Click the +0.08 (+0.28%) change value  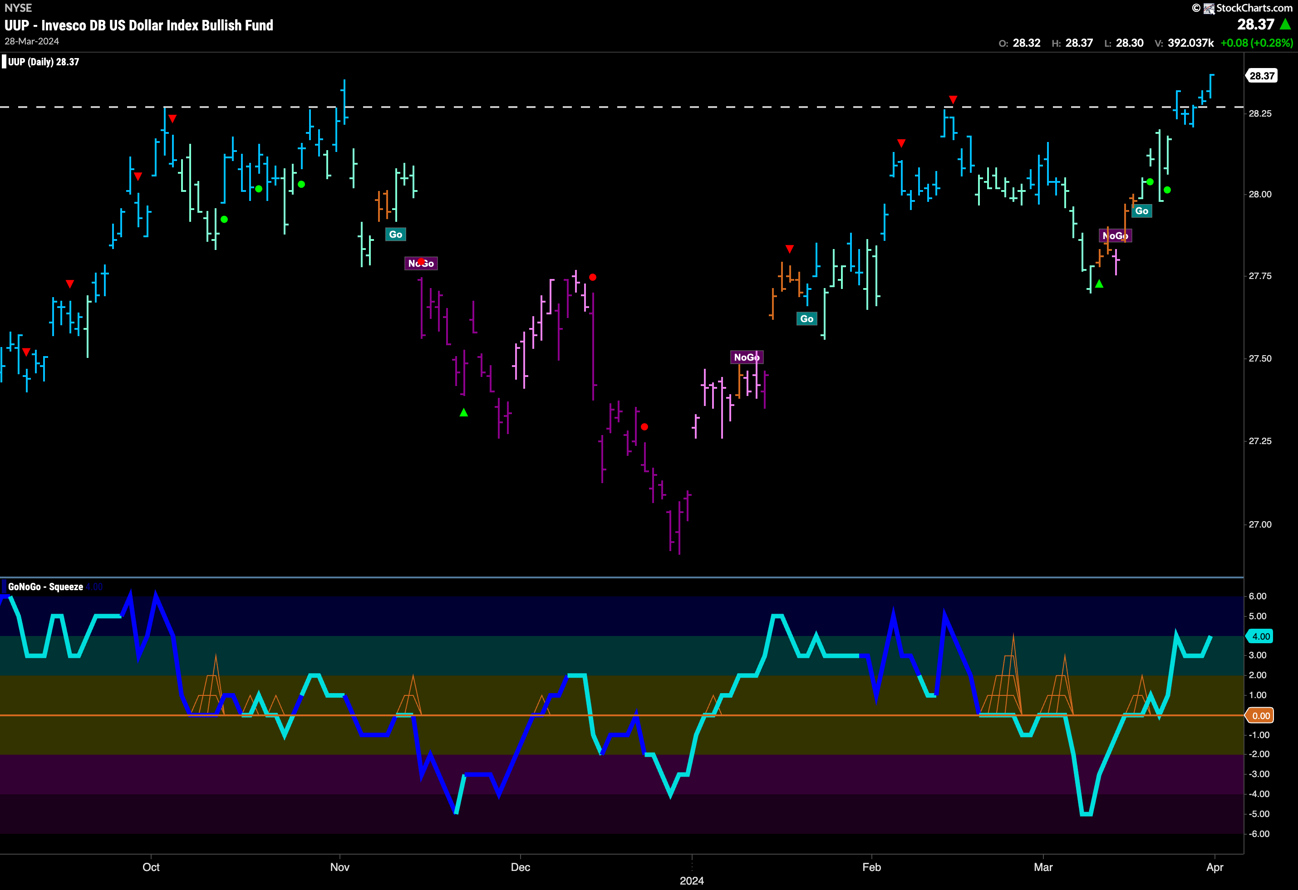click(1257, 43)
